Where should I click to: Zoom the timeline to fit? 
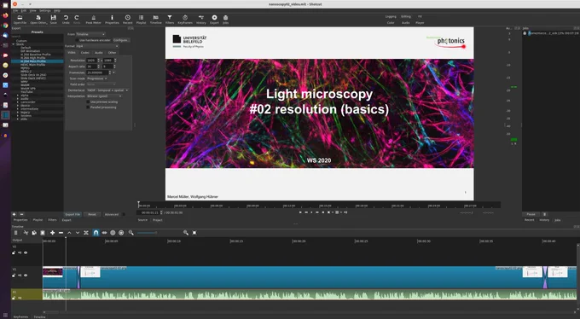click(x=194, y=233)
